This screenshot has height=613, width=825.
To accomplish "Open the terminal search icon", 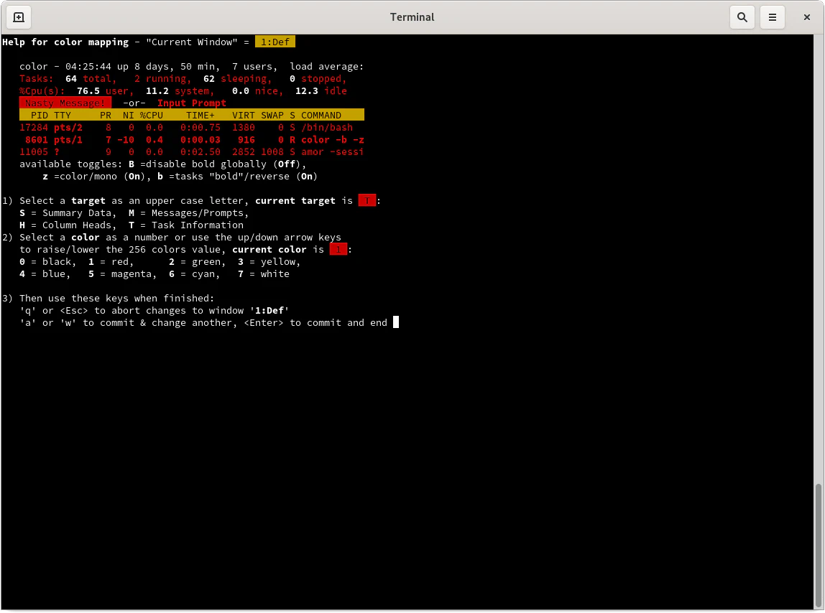I will [x=742, y=17].
